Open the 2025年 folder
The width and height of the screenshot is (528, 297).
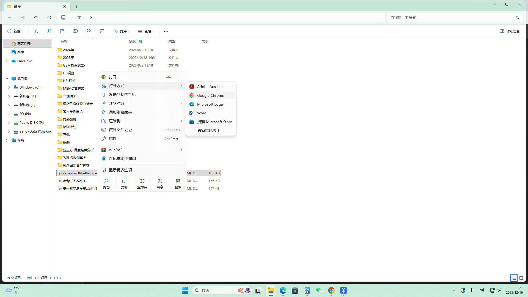coord(68,57)
